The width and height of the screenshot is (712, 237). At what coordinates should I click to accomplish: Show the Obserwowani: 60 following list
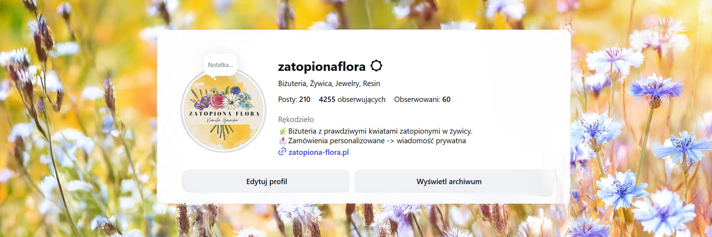pos(422,99)
